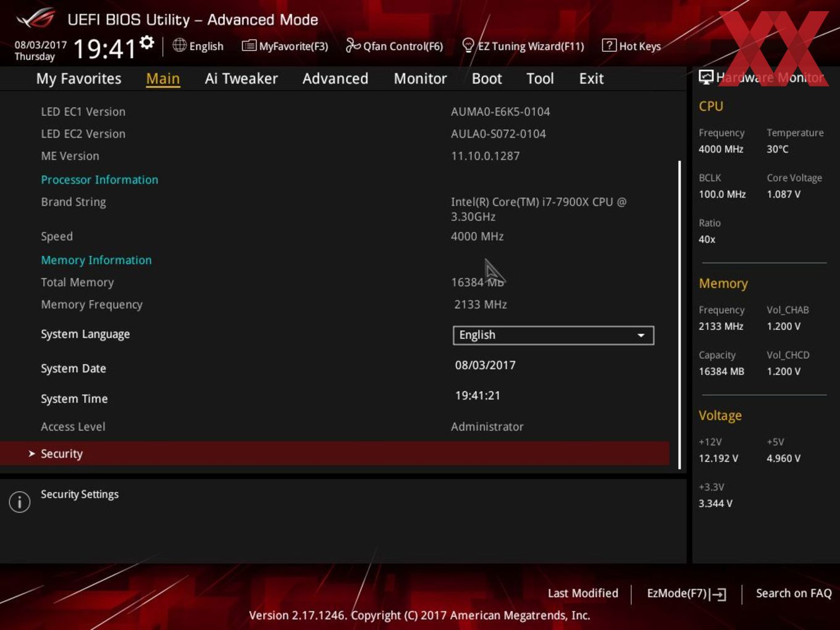Click the main panel vertical scrollbar
Screen dimensions: 840x630
point(679,315)
